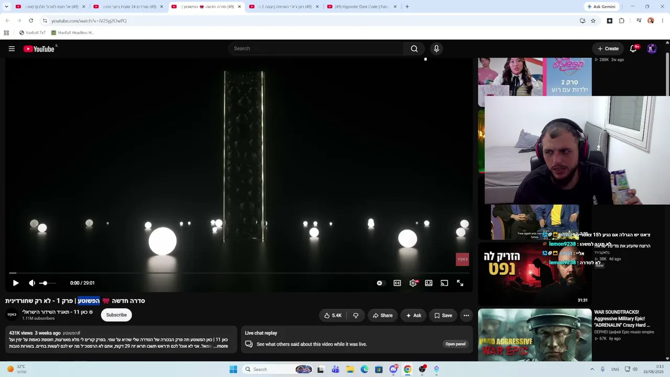Bookmark this page with star icon
670x377 pixels.
(x=593, y=21)
